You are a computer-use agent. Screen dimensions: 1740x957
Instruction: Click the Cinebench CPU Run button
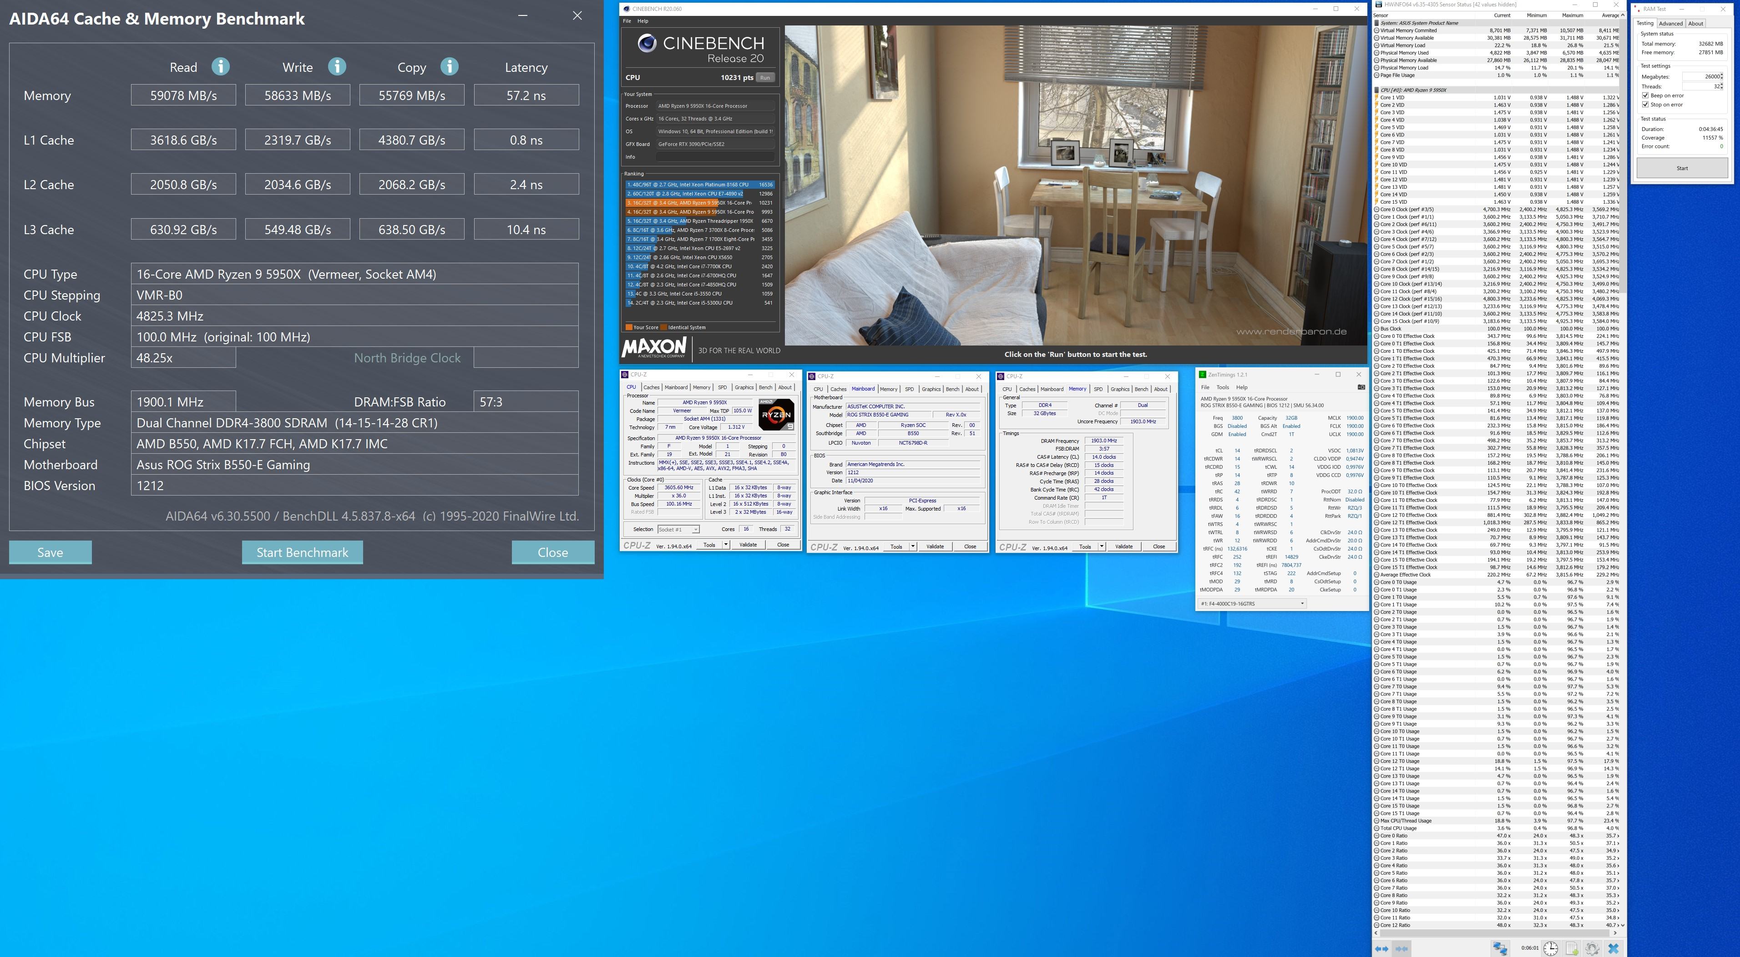tap(764, 78)
